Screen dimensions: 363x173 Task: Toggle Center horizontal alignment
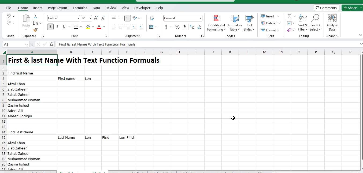(x=121, y=27)
